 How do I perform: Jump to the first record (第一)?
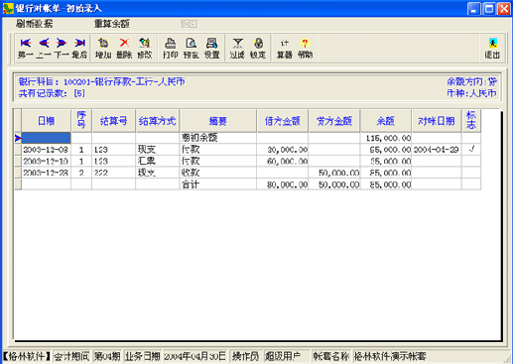coord(26,48)
